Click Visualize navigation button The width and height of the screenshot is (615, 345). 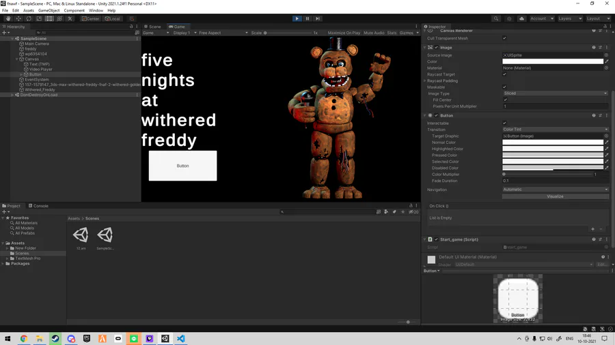coord(555,196)
